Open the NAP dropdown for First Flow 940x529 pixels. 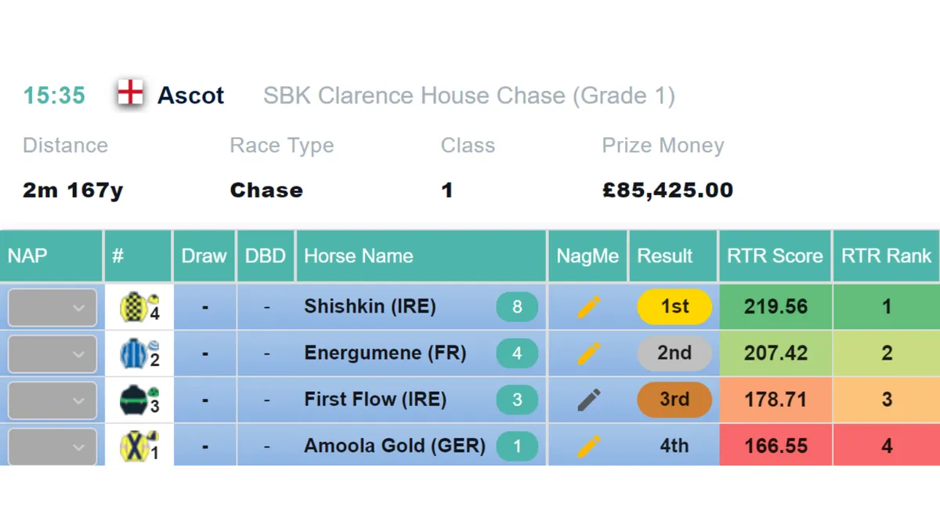tap(52, 400)
